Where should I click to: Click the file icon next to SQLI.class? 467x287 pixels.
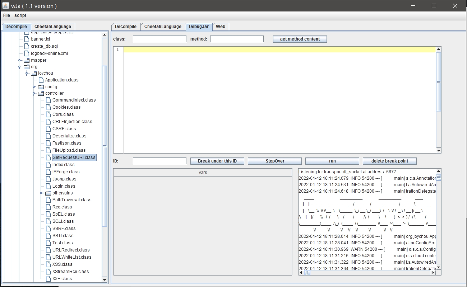click(x=48, y=221)
